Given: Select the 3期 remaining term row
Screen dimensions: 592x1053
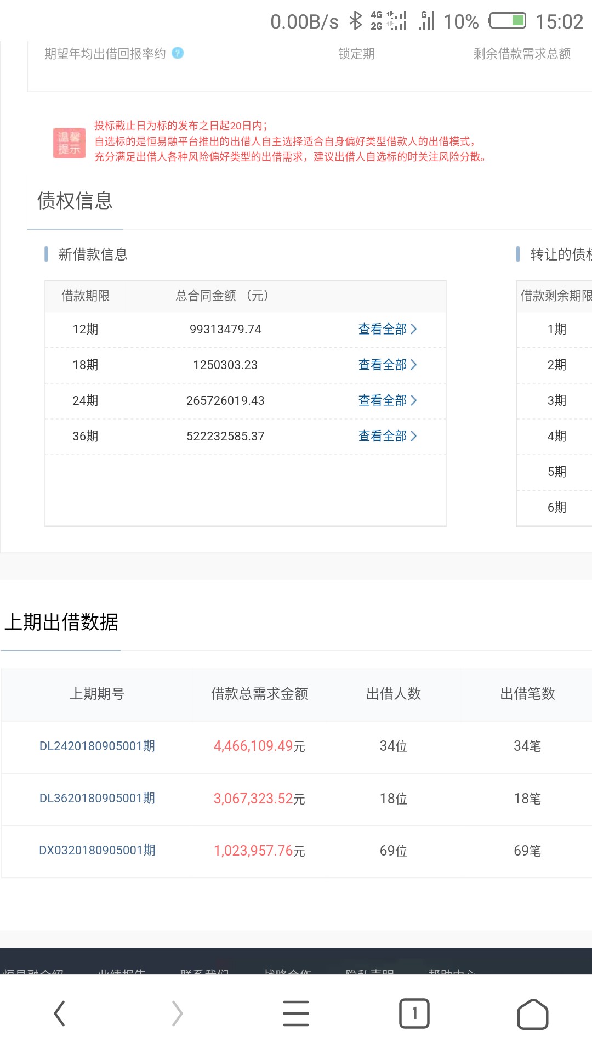Looking at the screenshot, I should pyautogui.click(x=556, y=400).
